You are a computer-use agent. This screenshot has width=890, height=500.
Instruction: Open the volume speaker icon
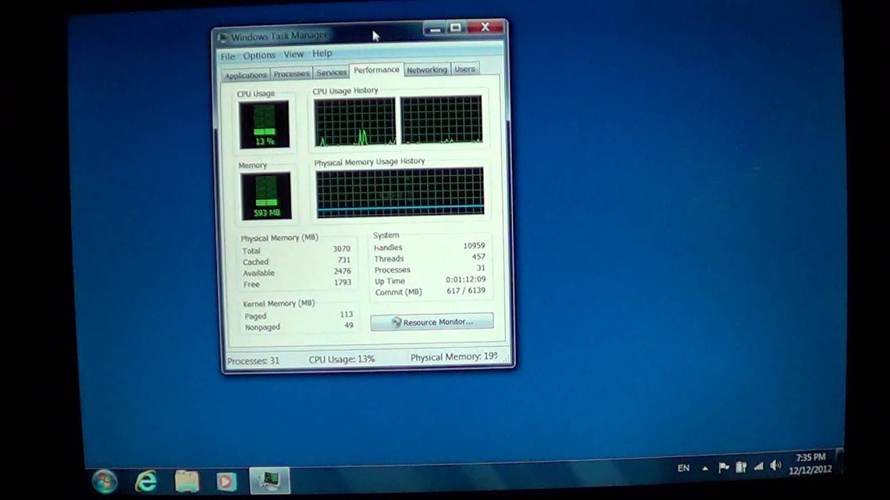(x=776, y=465)
